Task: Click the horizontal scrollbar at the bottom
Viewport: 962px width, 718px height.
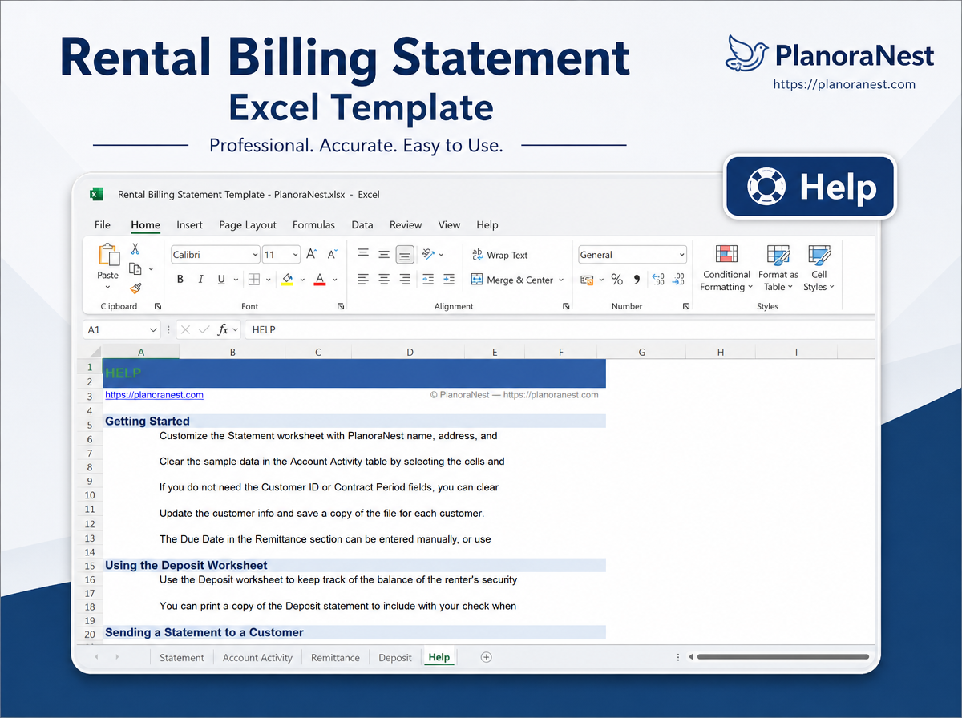Action: tap(782, 657)
